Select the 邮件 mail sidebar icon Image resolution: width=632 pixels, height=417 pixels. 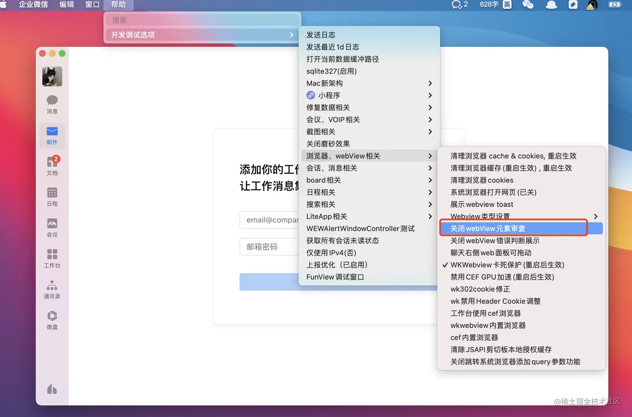pos(52,135)
